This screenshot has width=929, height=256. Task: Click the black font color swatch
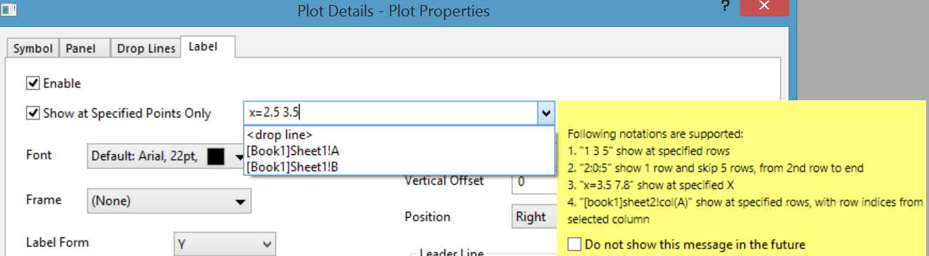[x=216, y=157]
